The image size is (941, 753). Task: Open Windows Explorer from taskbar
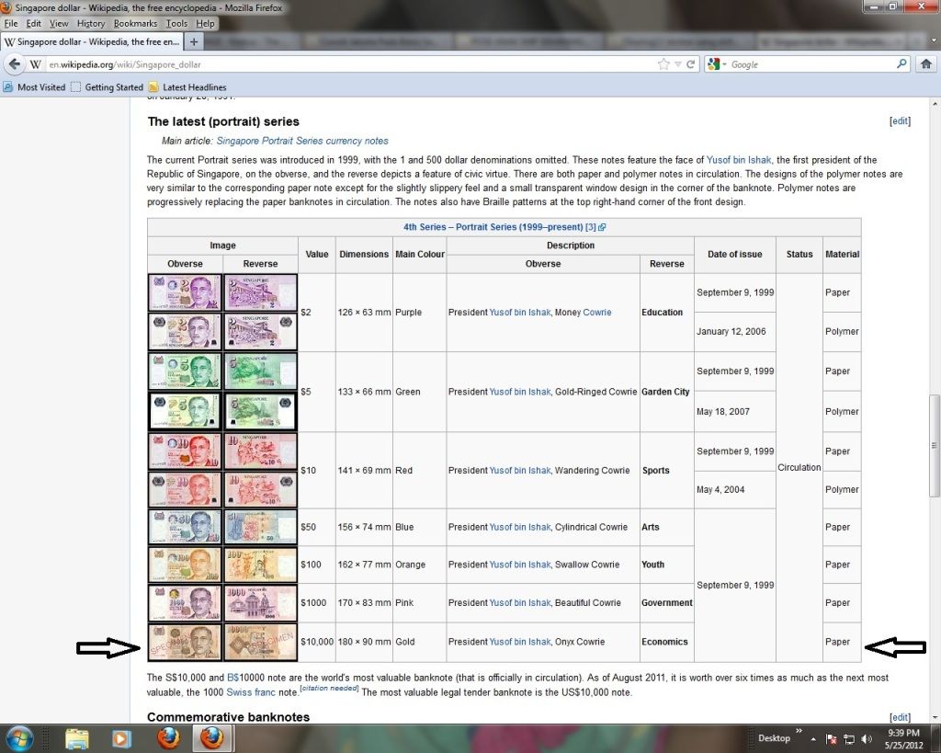click(x=77, y=738)
